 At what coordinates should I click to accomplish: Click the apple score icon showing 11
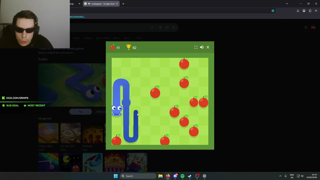(x=112, y=47)
